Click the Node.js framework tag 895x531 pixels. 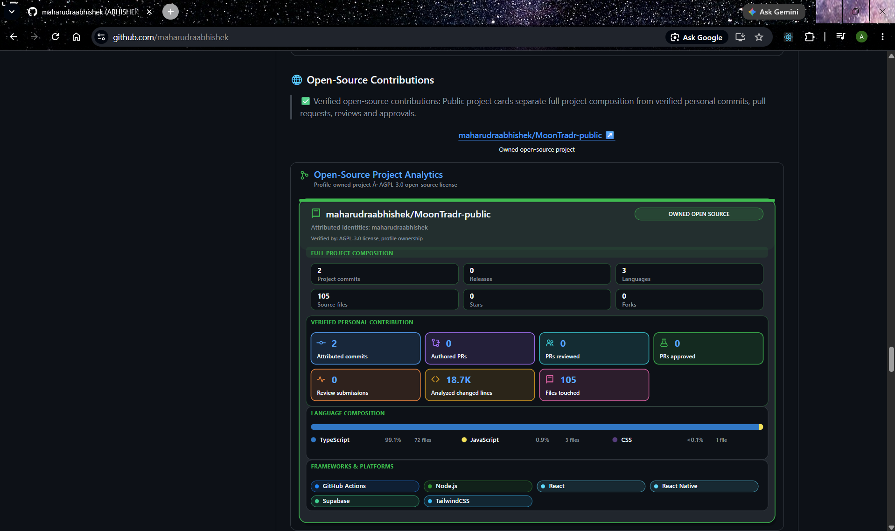pyautogui.click(x=478, y=486)
